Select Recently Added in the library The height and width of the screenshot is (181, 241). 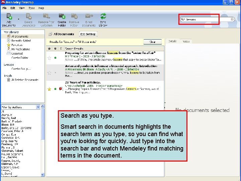click(21, 41)
